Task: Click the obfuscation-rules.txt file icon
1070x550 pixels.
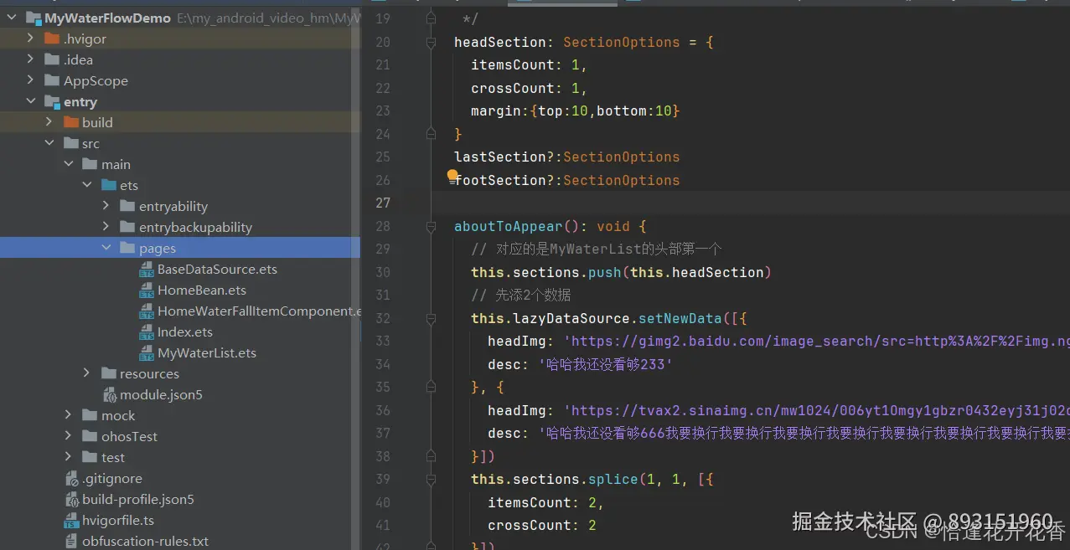Action: [x=72, y=542]
